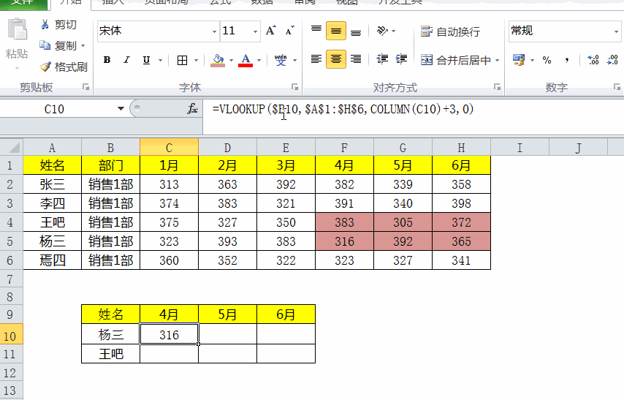Click the Paste clipboard icon
The image size is (624, 400).
pyautogui.click(x=18, y=29)
